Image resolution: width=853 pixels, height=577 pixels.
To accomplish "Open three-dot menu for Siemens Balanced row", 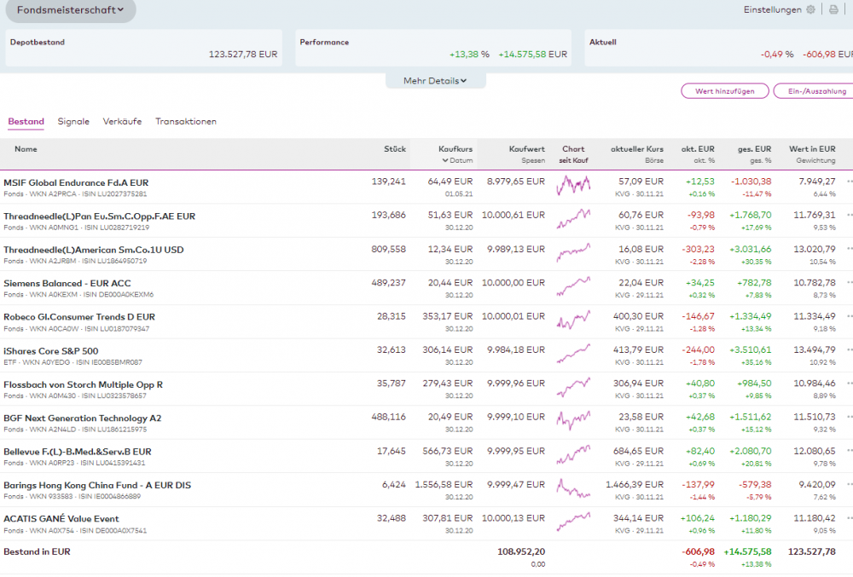I will (849, 283).
